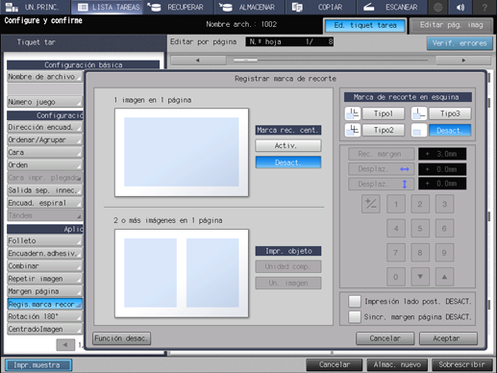Enable center crop mark with Activ.
This screenshot has width=497, height=373.
(288, 145)
